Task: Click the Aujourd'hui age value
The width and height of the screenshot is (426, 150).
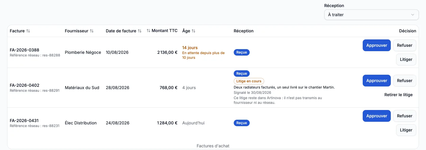Action: 193,123
